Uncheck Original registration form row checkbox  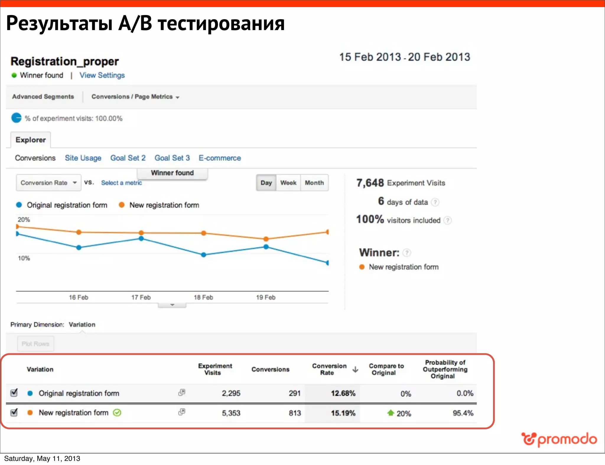14,393
